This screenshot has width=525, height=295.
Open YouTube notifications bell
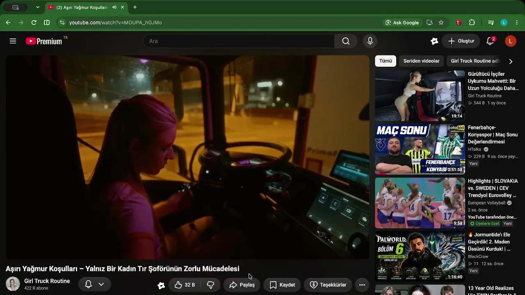point(490,41)
